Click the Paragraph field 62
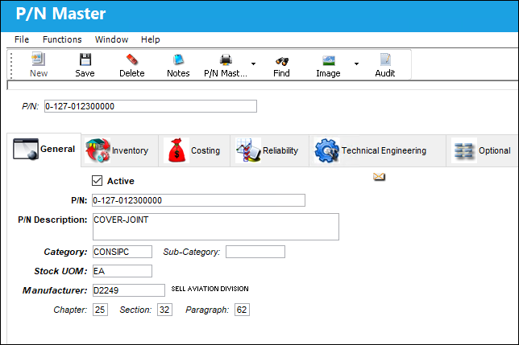Viewport: 519px width, 345px height. point(242,310)
